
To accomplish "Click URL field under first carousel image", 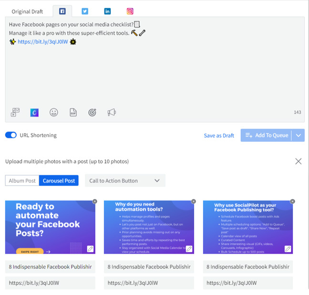I will click(x=50, y=283).
